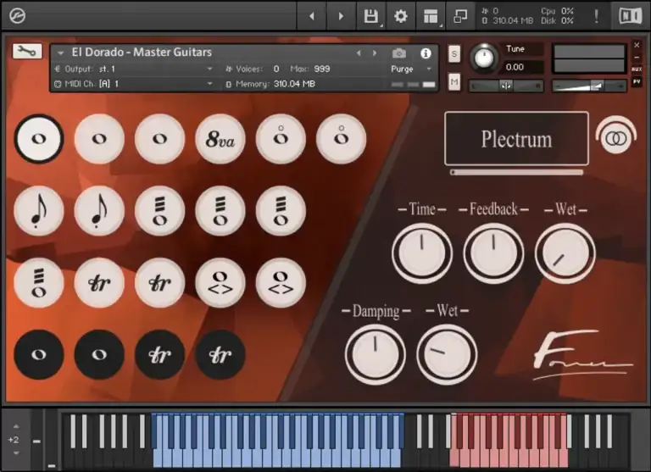Click the NI logo
The width and height of the screenshot is (651, 472).
click(631, 16)
